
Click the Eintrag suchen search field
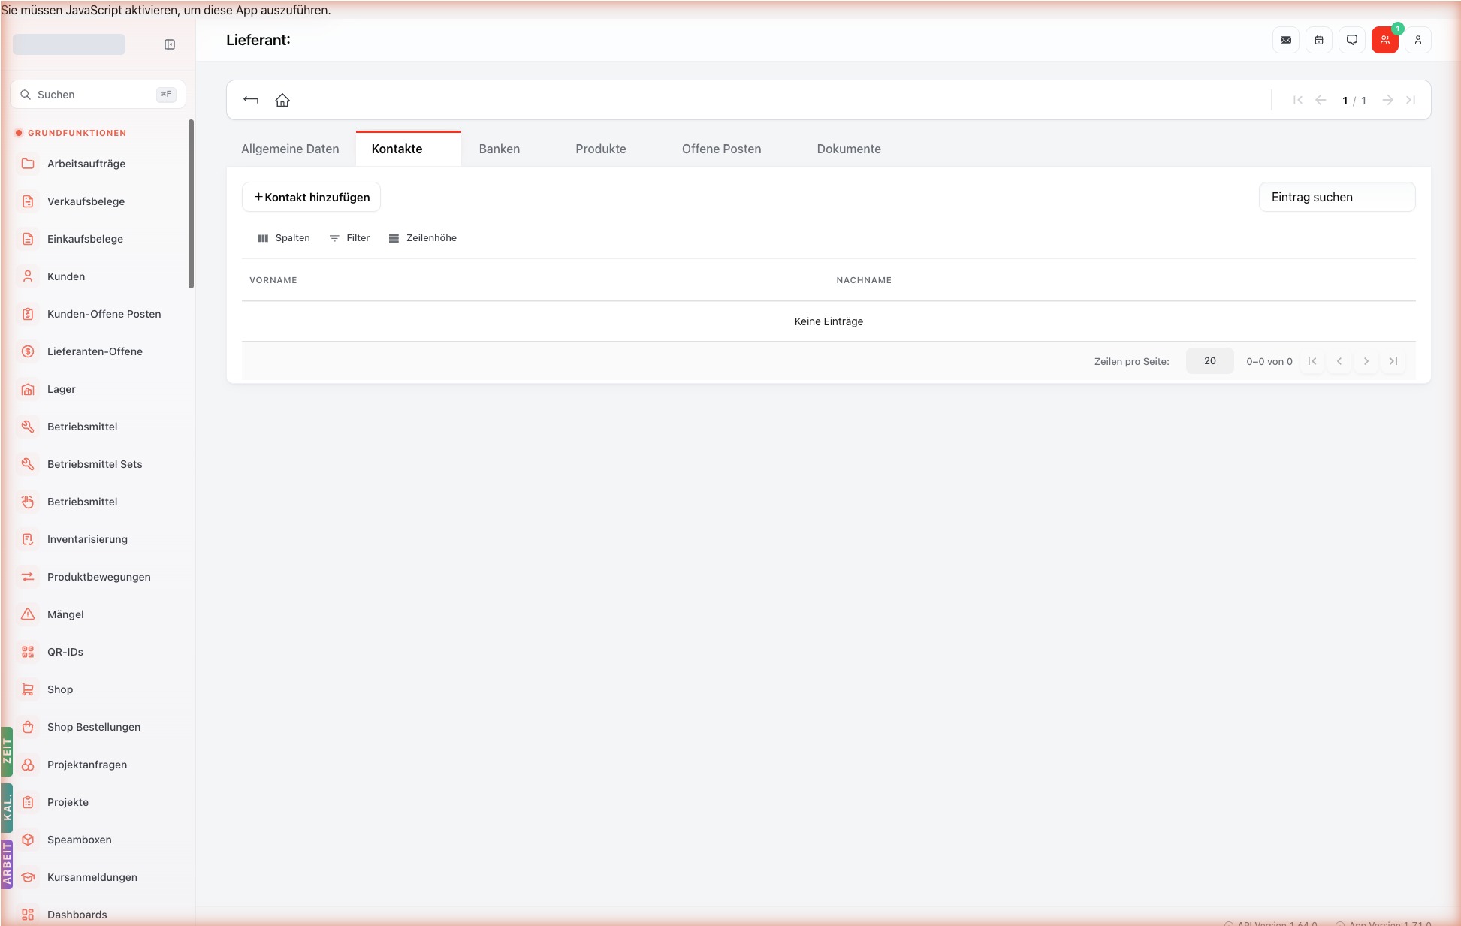pyautogui.click(x=1337, y=197)
